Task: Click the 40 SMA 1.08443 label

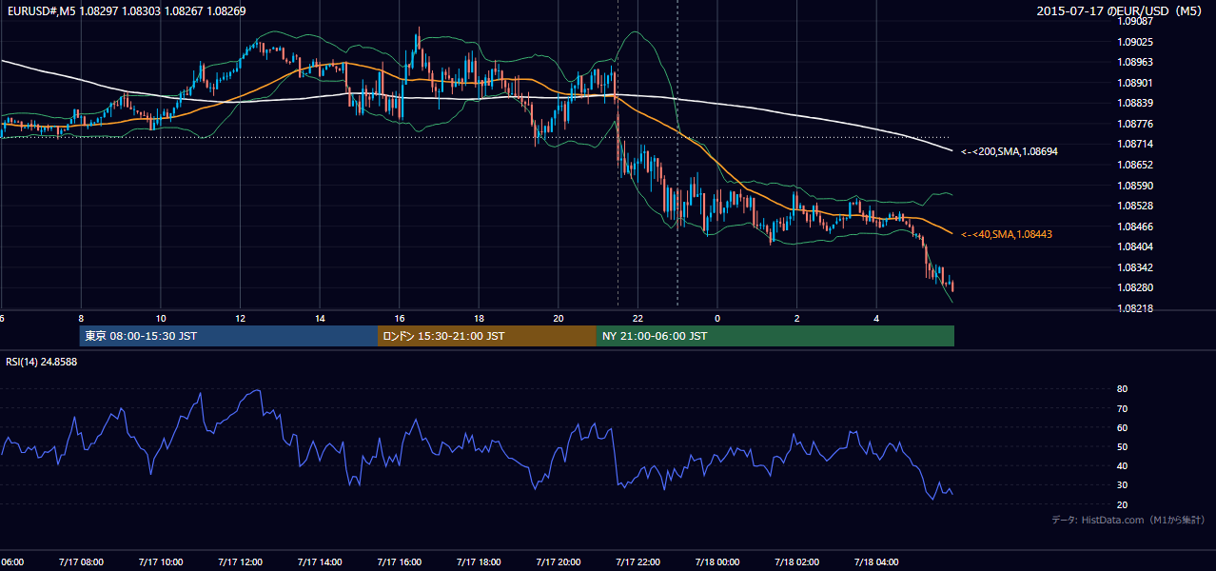Action: click(1007, 234)
